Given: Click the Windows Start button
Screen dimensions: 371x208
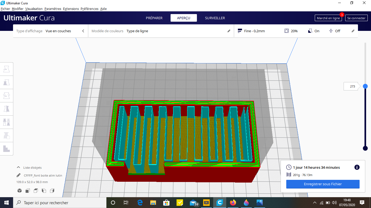Looking at the screenshot, I should click(x=7, y=203).
